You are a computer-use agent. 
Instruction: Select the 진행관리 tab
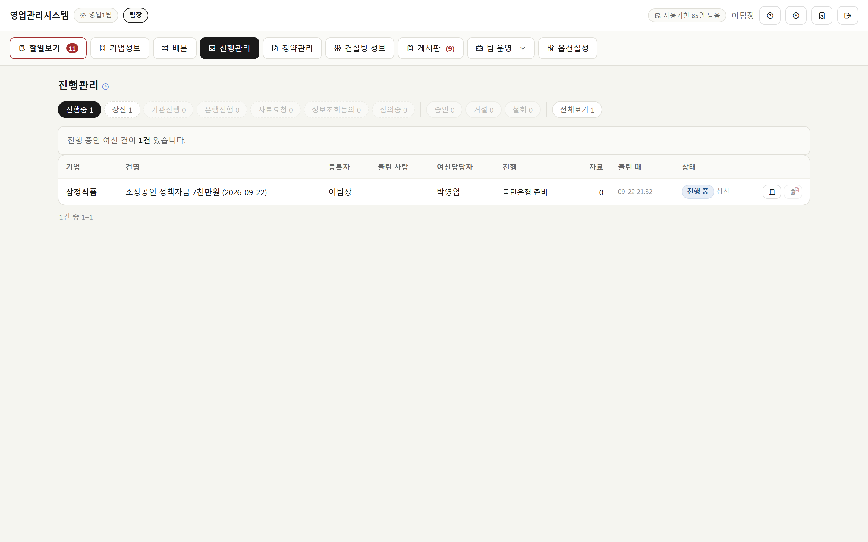pos(230,48)
